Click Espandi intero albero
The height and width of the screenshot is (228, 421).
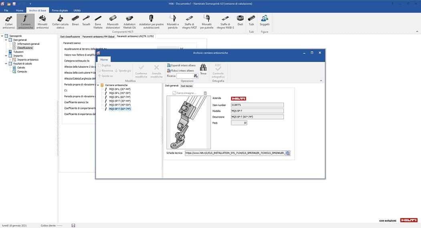(181, 65)
